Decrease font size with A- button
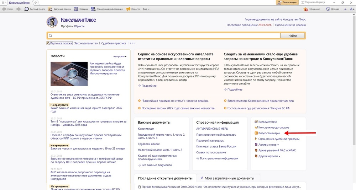 346,9
